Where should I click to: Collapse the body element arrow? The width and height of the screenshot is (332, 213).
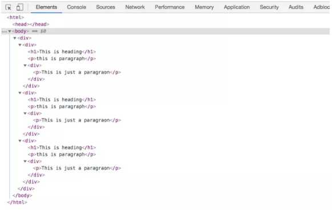click(10, 31)
